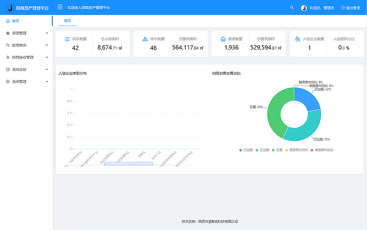Viewport: 367px width, 230px height.
Task: Click the 项目数量 list icon
Action: click(67, 39)
